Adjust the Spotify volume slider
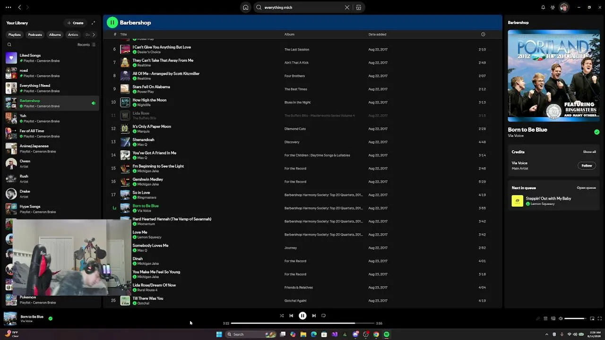This screenshot has width=605, height=340. (575, 318)
